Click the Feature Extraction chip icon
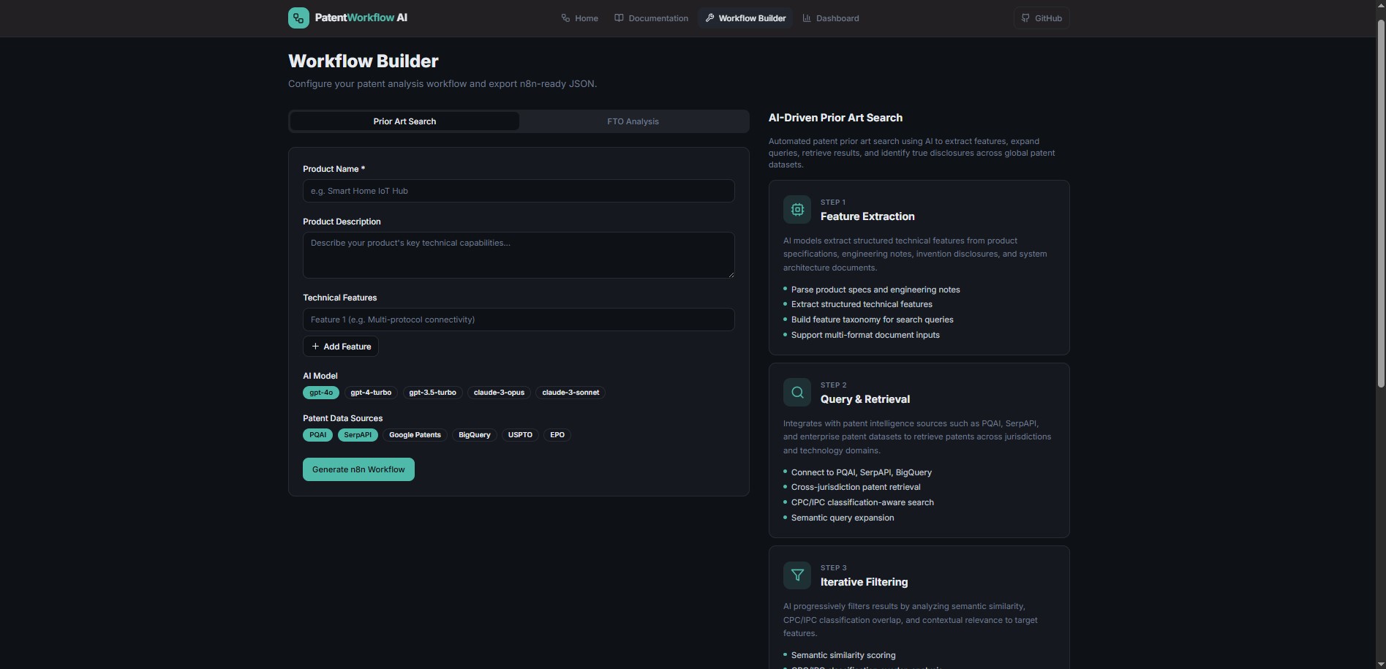This screenshot has width=1386, height=669. 797,210
